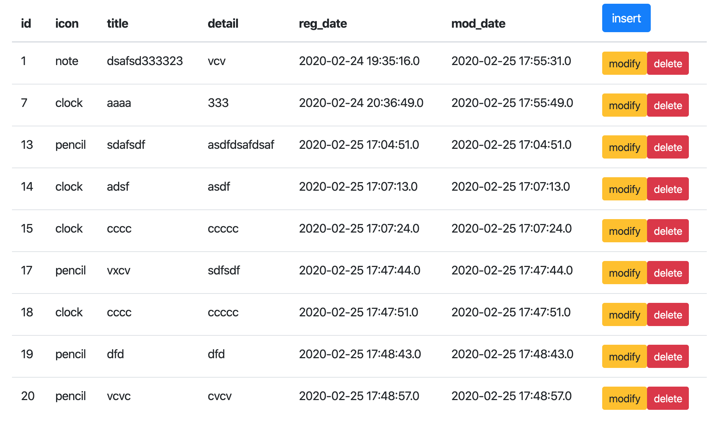Modify the 'vxcv' pencil entry
Screen dimensions: 718x427
[624, 273]
